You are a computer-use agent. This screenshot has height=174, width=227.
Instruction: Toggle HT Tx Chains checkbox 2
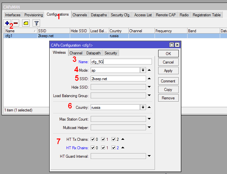click(113, 139)
